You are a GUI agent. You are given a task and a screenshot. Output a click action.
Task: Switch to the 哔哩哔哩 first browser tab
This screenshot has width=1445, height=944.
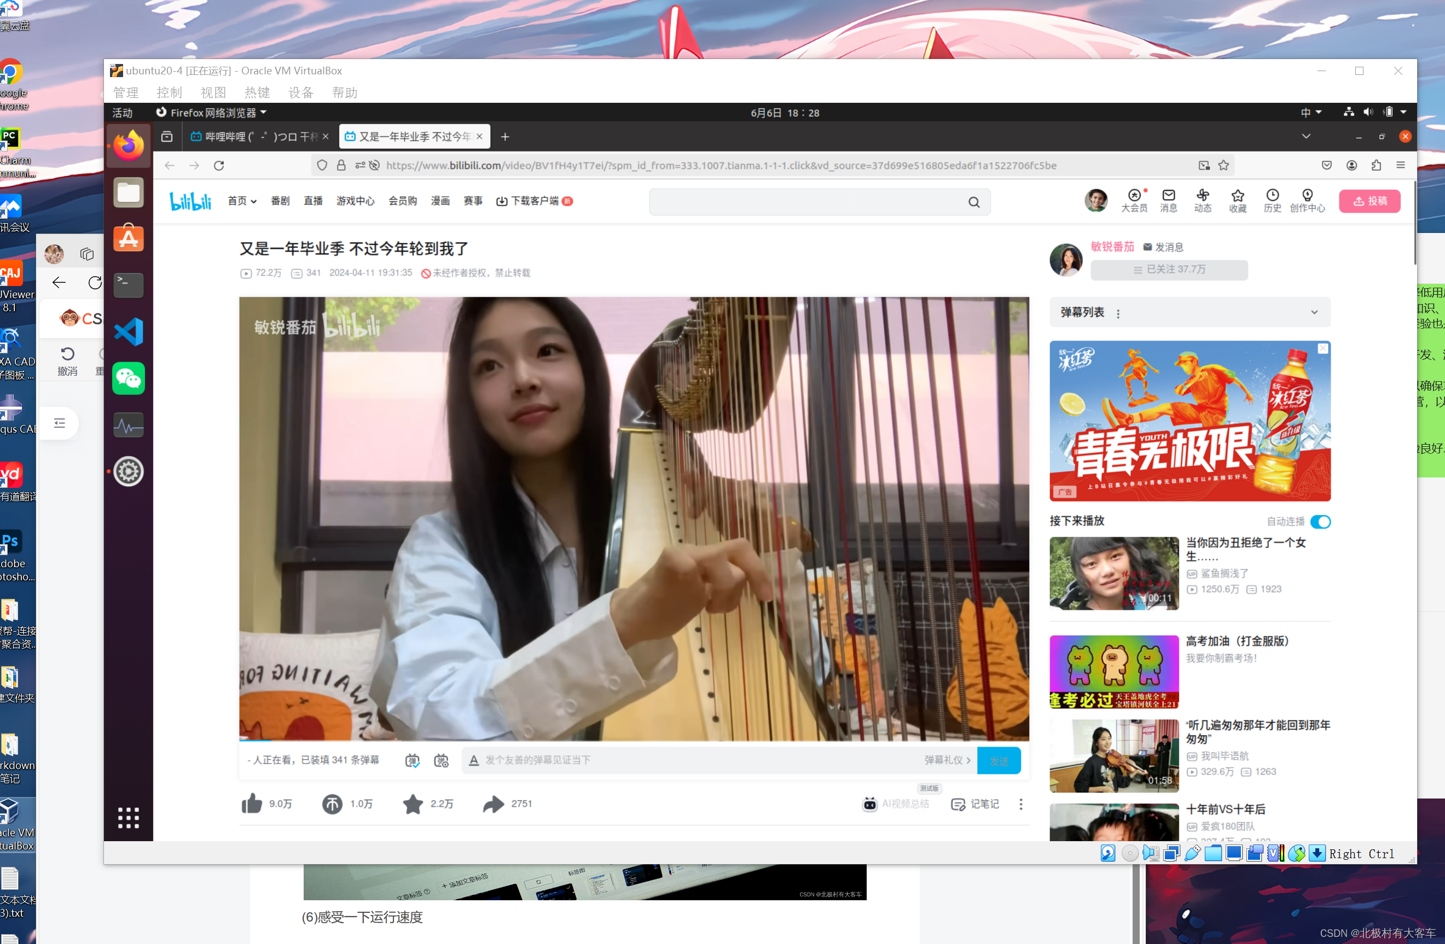(x=254, y=137)
